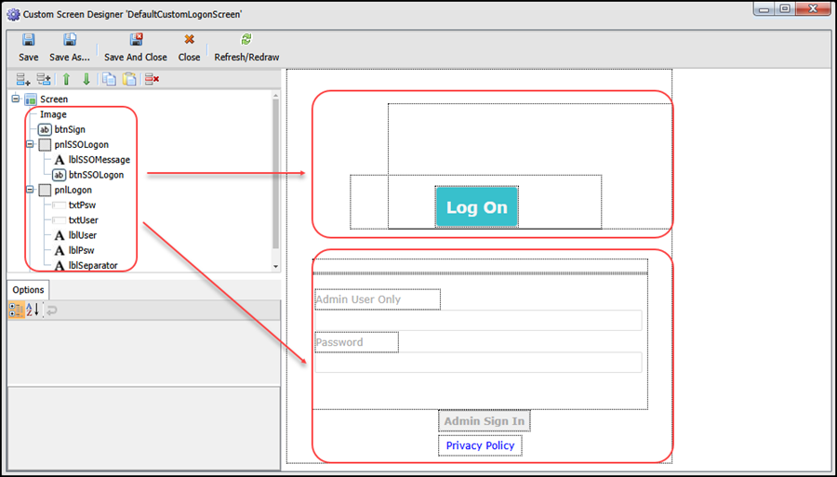The width and height of the screenshot is (837, 477).
Task: Toggle categorized view in Options panel
Action: [x=16, y=310]
